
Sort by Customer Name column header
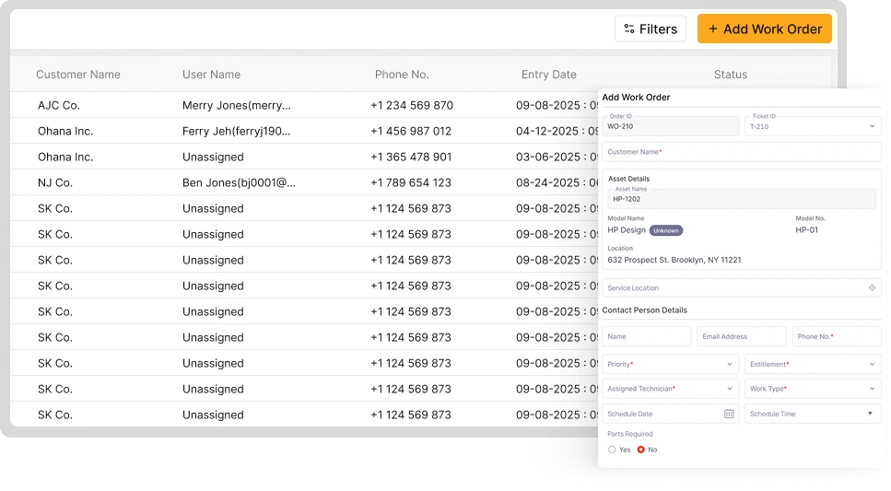(78, 75)
